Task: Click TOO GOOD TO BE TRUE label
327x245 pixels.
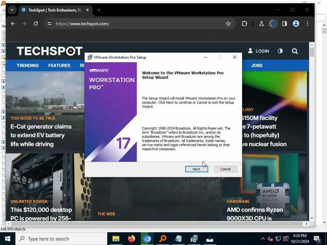Action: click(33, 118)
